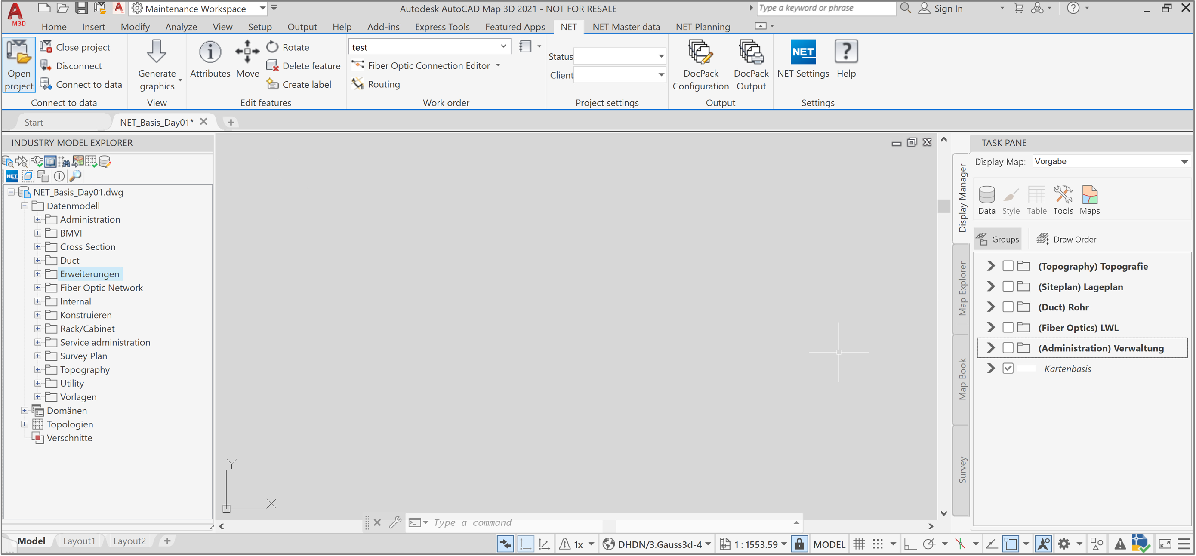Click the ribbon Help question icon
This screenshot has width=1196, height=556.
[x=846, y=51]
